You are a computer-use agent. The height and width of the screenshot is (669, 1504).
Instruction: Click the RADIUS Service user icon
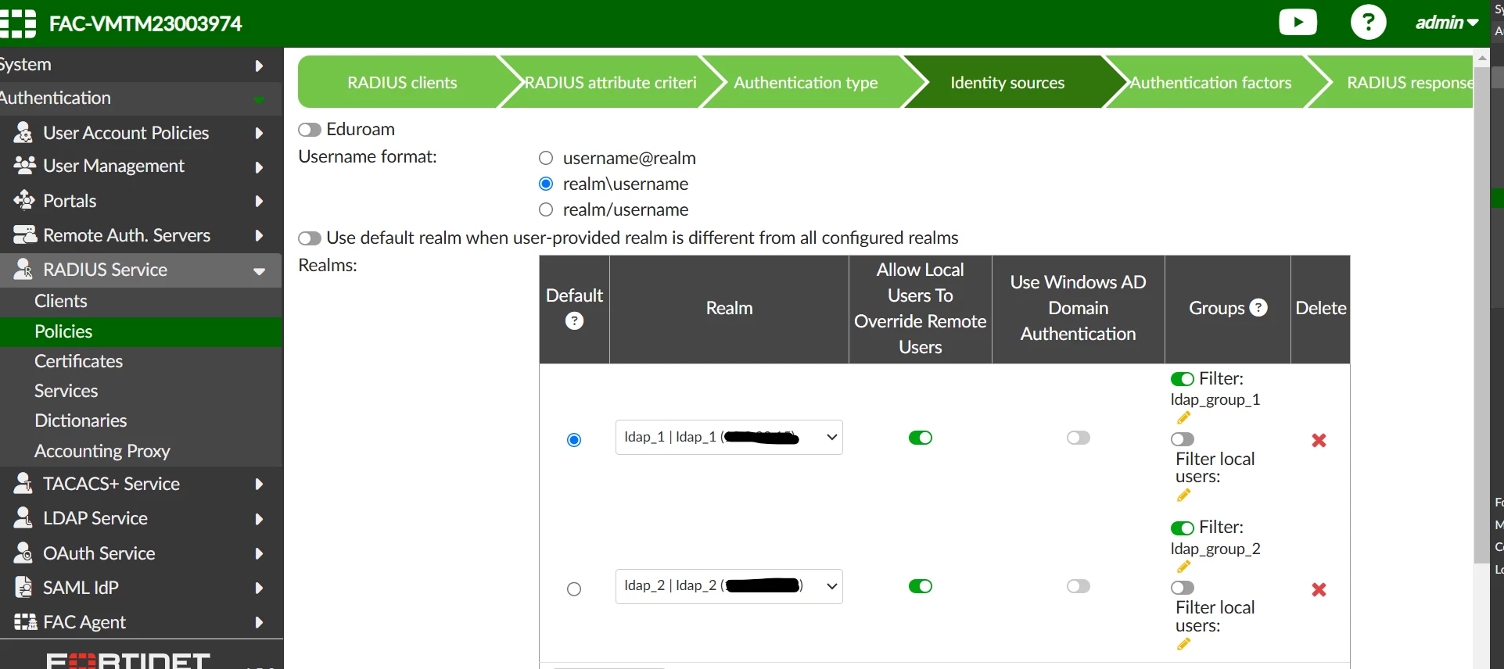(x=23, y=270)
